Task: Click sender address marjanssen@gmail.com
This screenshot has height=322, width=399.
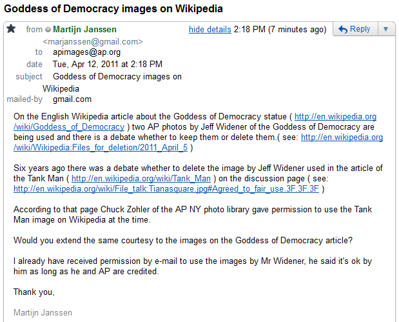Action: (93, 41)
